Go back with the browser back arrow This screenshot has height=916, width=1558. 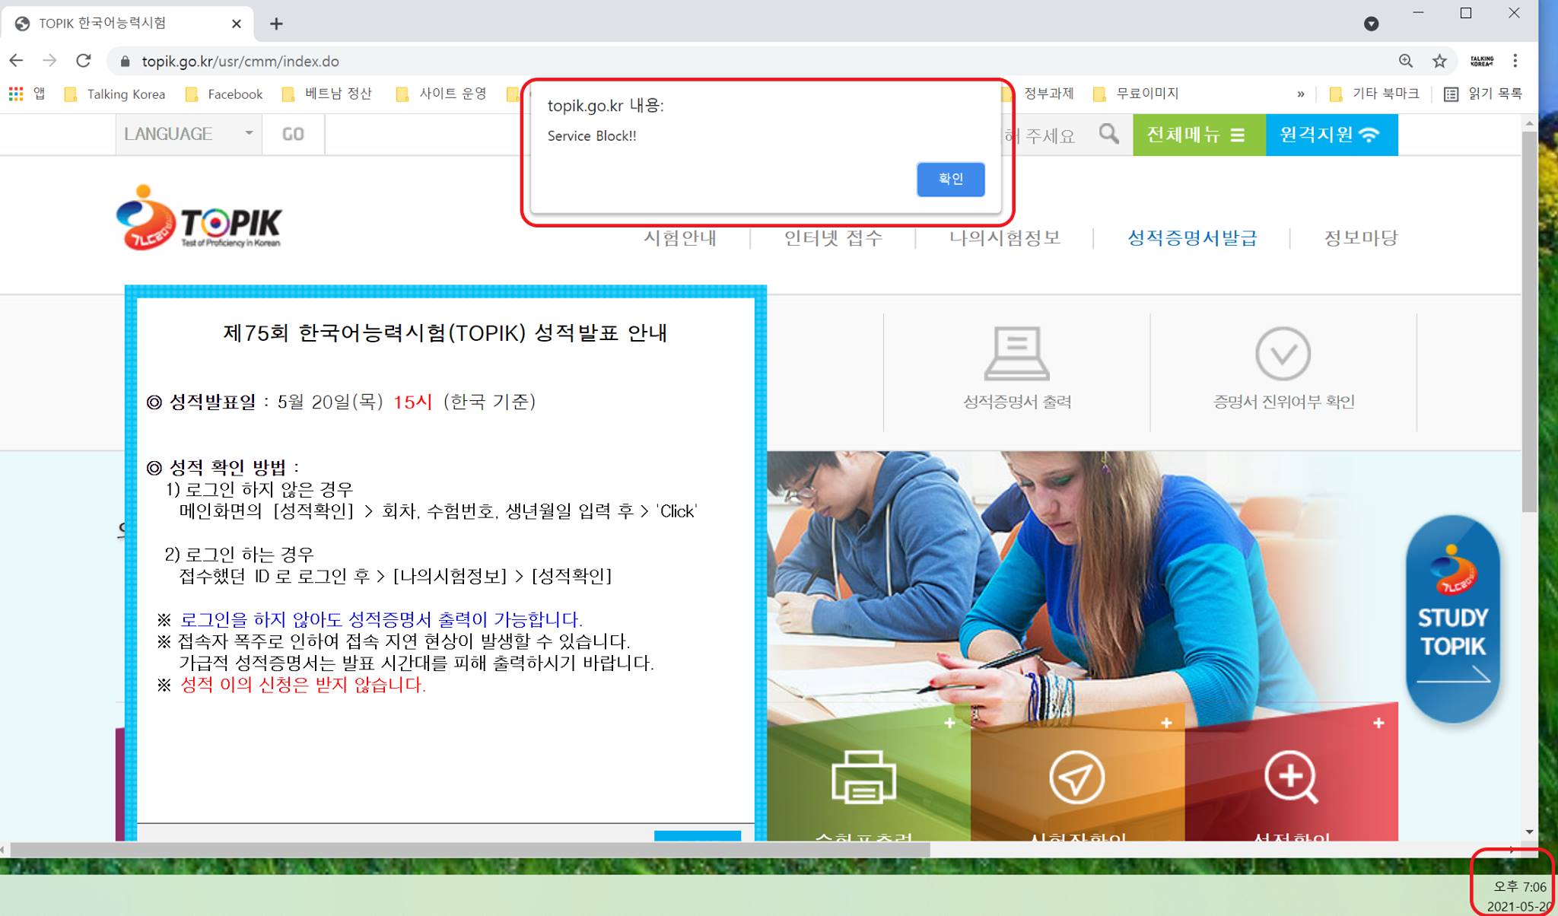coord(17,61)
